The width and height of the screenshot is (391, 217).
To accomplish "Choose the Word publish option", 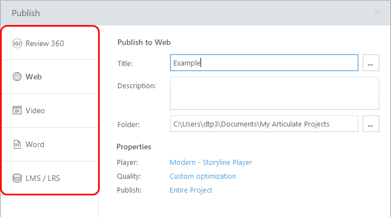I will 50,144.
